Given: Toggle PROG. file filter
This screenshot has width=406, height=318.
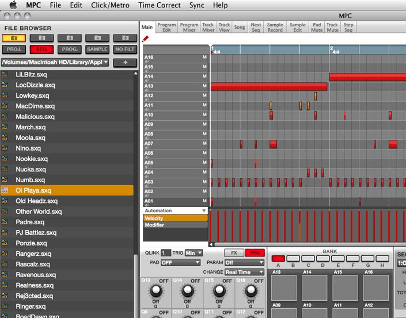Looking at the screenshot, I should [x=69, y=49].
